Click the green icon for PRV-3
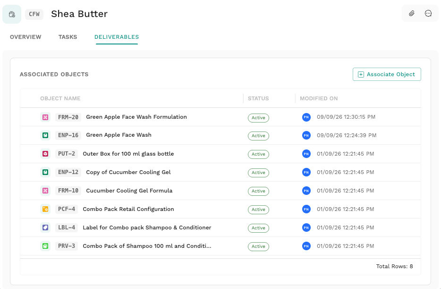This screenshot has height=289, width=441. tap(45, 246)
